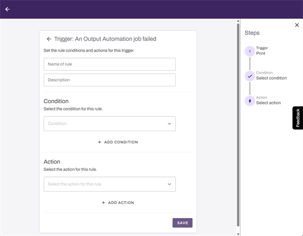Click the back arrow in the purple header
Screen dimensions: 303x236
[x=7, y=9]
